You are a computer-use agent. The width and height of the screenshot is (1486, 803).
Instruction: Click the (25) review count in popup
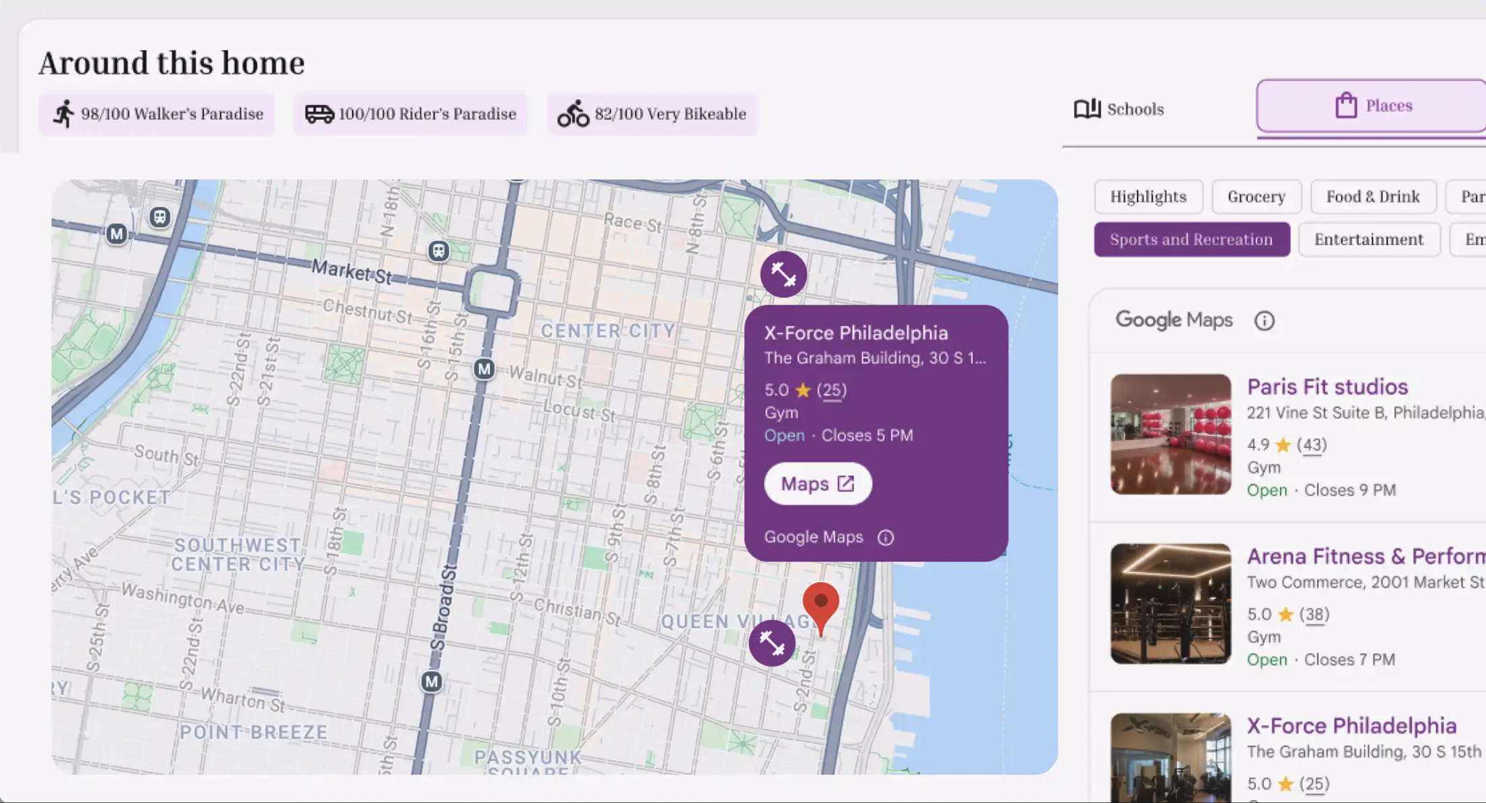(x=831, y=390)
